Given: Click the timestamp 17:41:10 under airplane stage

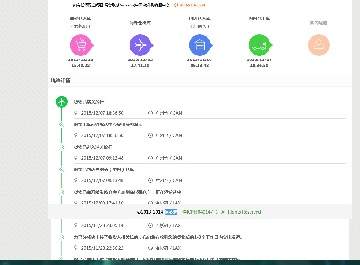Looking at the screenshot, I should click(140, 66).
